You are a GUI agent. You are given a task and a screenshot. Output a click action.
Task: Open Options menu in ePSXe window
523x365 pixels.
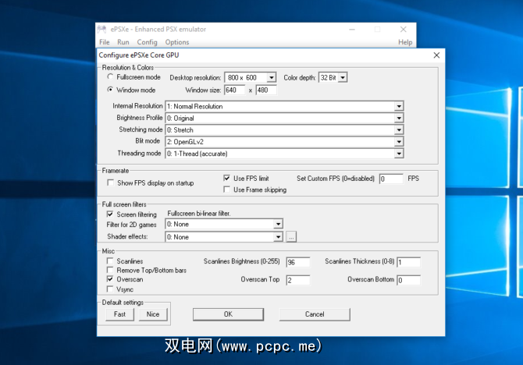tap(177, 42)
